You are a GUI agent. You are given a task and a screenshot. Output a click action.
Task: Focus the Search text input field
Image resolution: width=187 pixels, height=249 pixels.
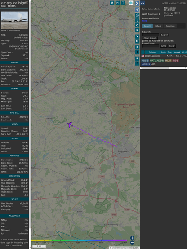tap(151, 35)
